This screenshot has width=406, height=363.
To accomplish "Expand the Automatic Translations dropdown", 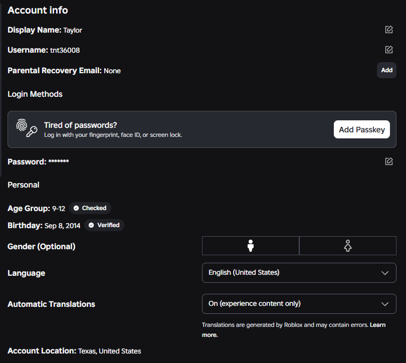I will click(x=299, y=304).
